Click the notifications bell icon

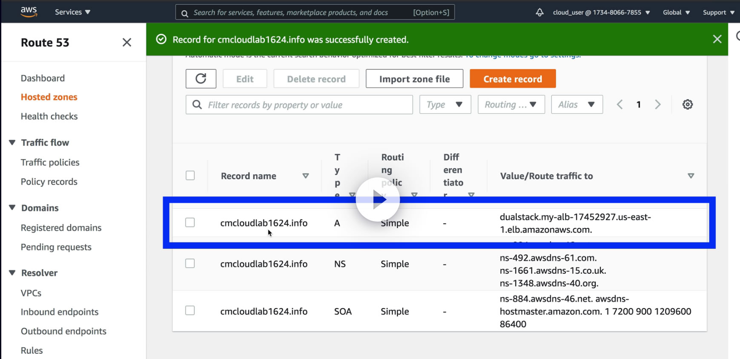pos(539,12)
